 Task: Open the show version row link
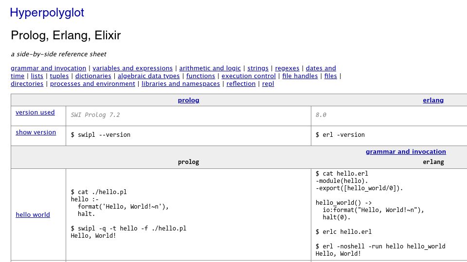36,132
